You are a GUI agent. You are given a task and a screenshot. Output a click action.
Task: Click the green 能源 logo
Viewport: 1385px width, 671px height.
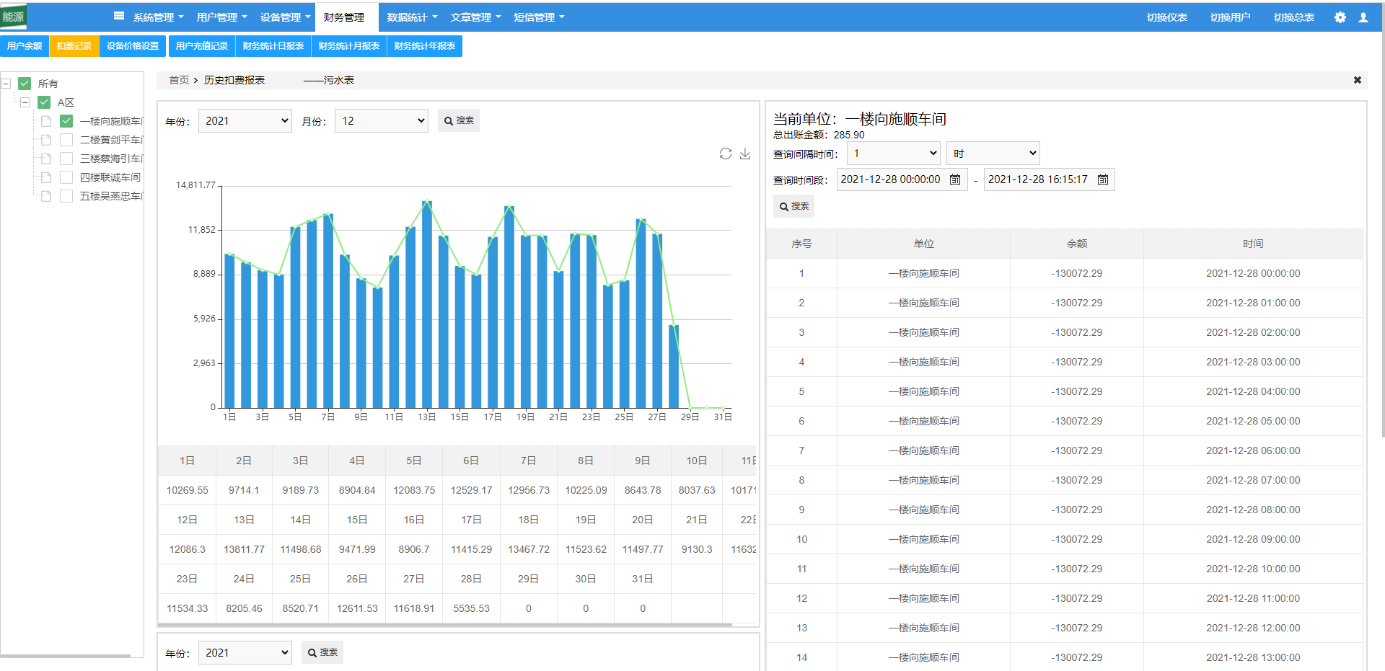coord(14,17)
